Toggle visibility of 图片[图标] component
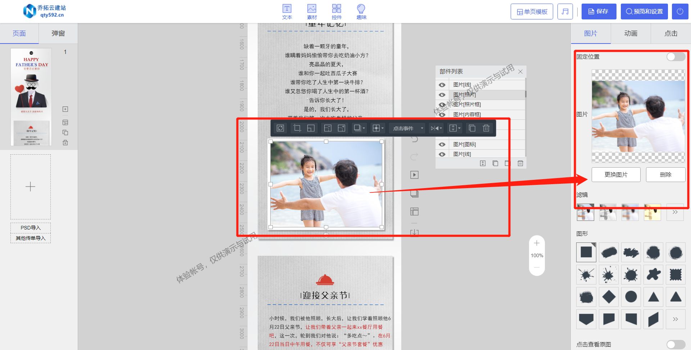691x350 pixels. [442, 144]
